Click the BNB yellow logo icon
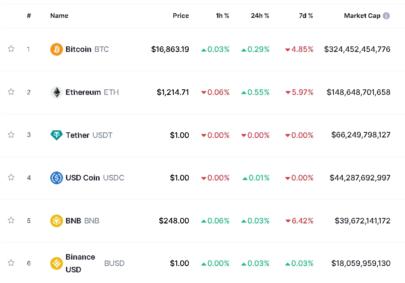This screenshot has width=405, height=283. pyautogui.click(x=56, y=221)
